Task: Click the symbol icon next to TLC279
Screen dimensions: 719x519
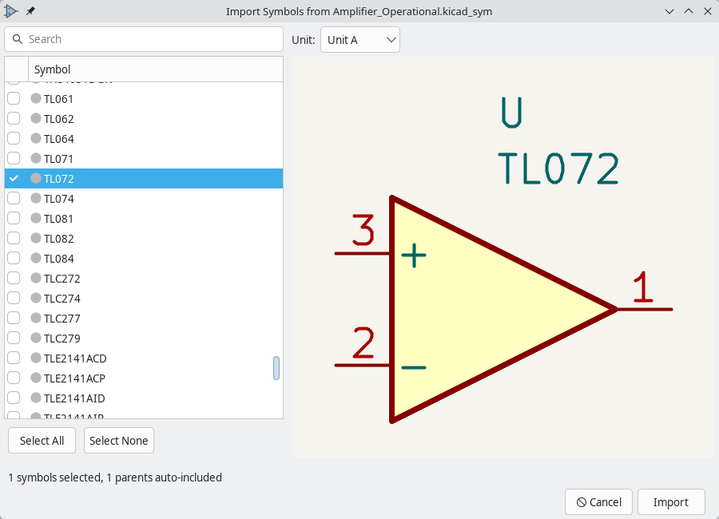Action: point(36,338)
